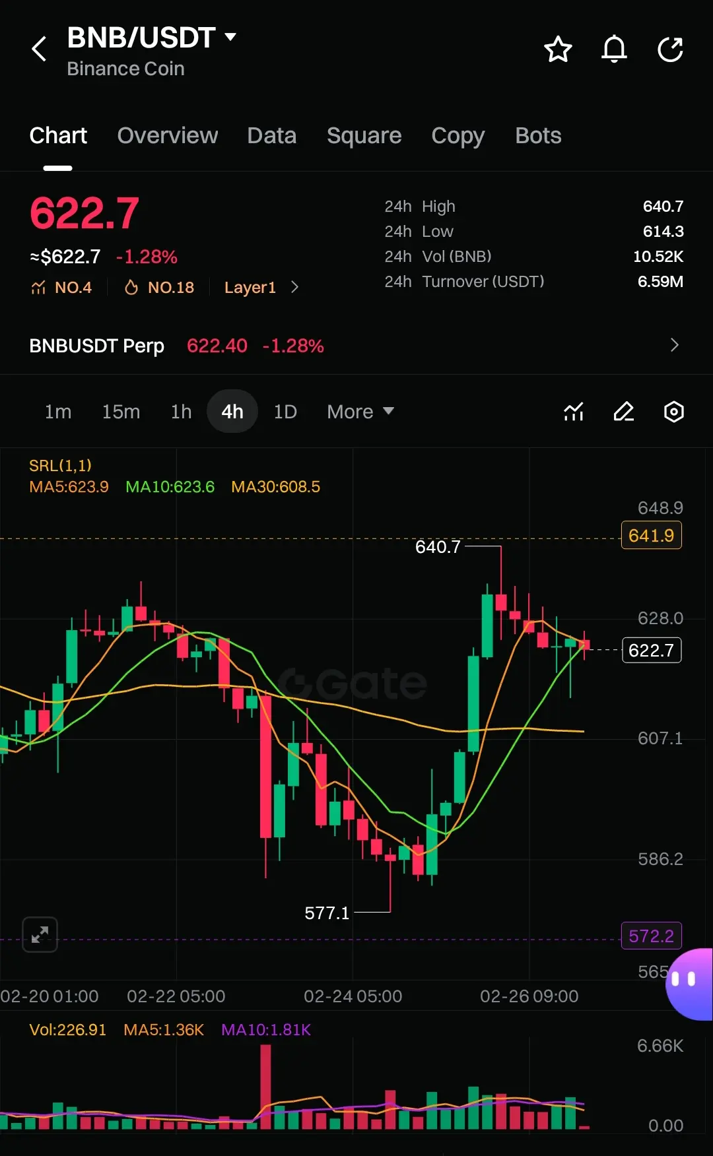Screen dimensions: 713x1156
Task: Open BNB/USDT pair selector dropdown
Action: [x=230, y=37]
